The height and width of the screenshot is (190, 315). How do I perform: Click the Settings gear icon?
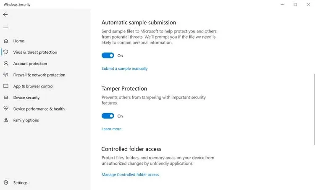coord(6,183)
